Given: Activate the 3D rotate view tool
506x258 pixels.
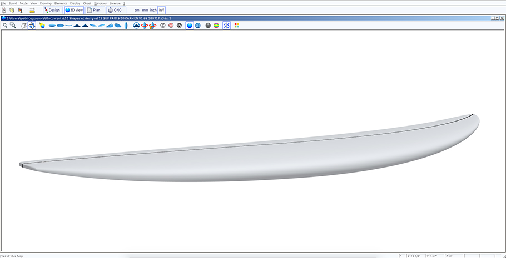Looking at the screenshot, I should tap(32, 26).
